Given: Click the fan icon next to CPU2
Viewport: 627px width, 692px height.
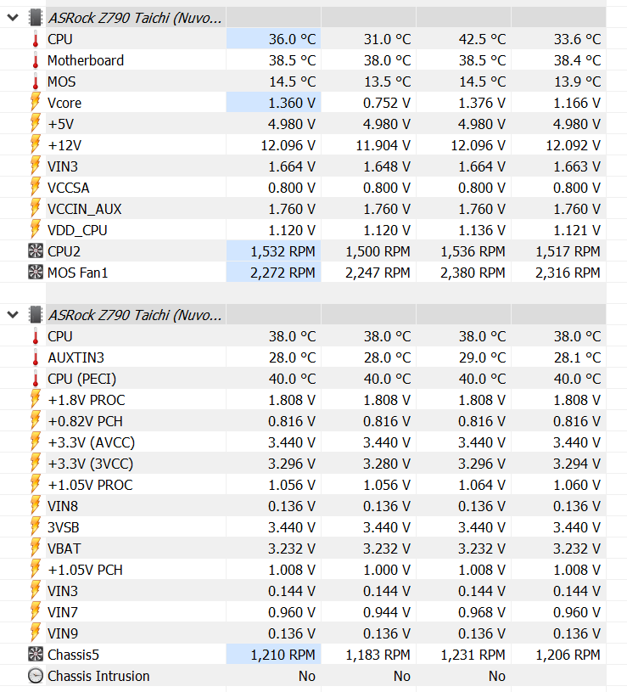Looking at the screenshot, I should click(36, 251).
